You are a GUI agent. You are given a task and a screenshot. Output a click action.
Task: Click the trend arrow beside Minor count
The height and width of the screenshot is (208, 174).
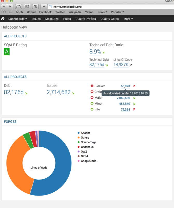pos(134,104)
